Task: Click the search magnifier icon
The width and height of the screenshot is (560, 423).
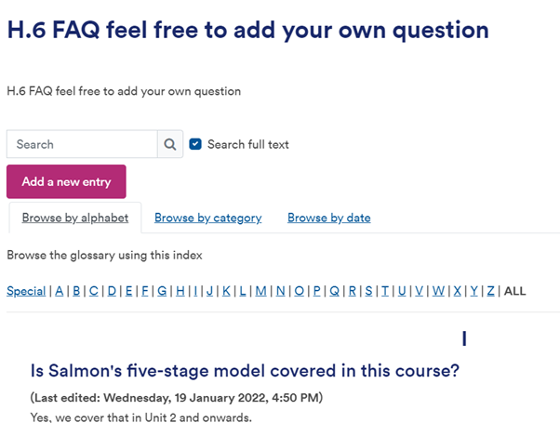Action: (169, 144)
